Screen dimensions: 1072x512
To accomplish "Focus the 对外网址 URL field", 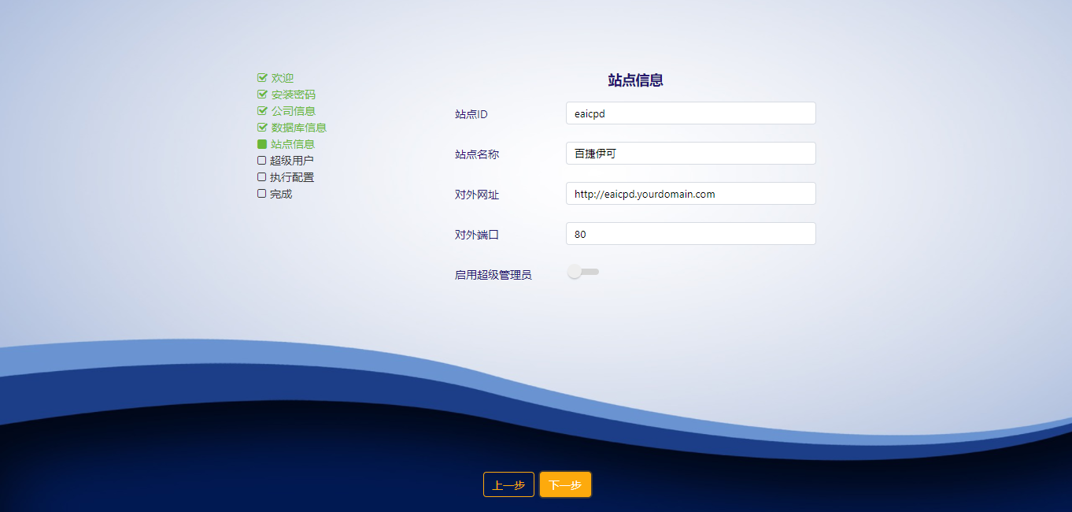I will click(691, 194).
